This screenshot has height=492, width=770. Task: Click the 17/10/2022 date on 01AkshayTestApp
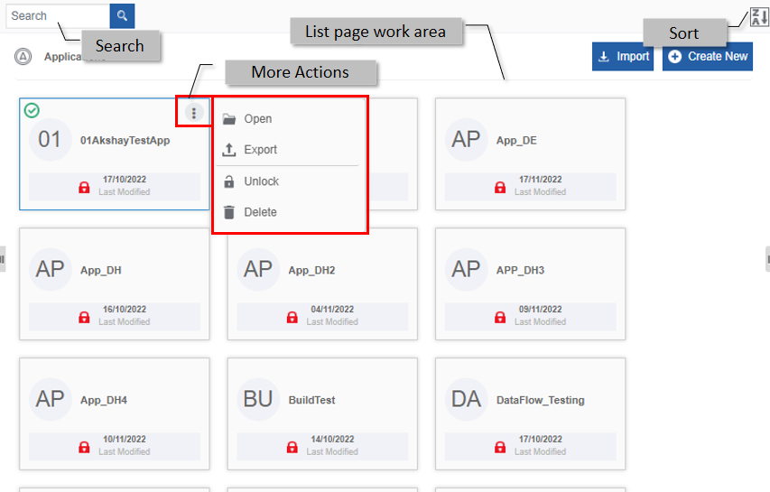[125, 180]
